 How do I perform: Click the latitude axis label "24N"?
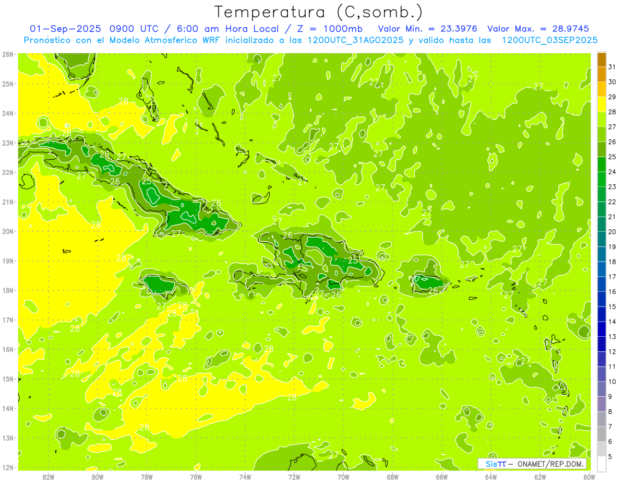8,113
